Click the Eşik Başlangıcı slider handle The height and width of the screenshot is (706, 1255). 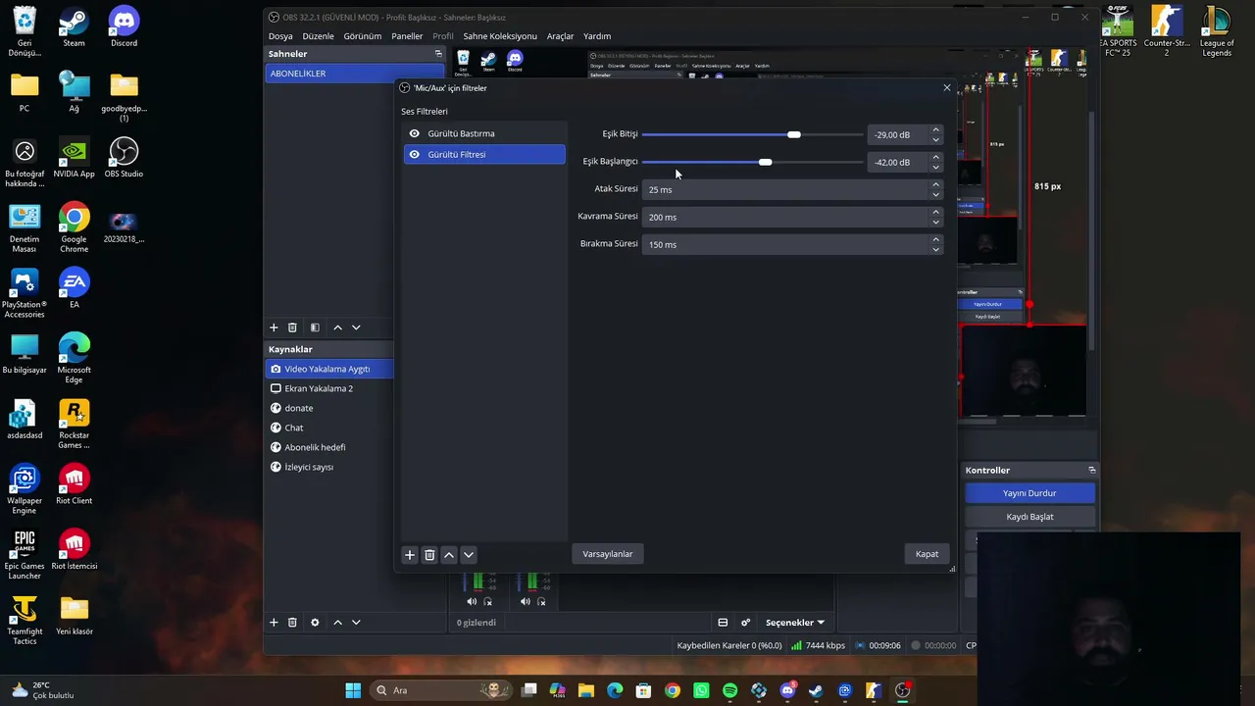766,162
